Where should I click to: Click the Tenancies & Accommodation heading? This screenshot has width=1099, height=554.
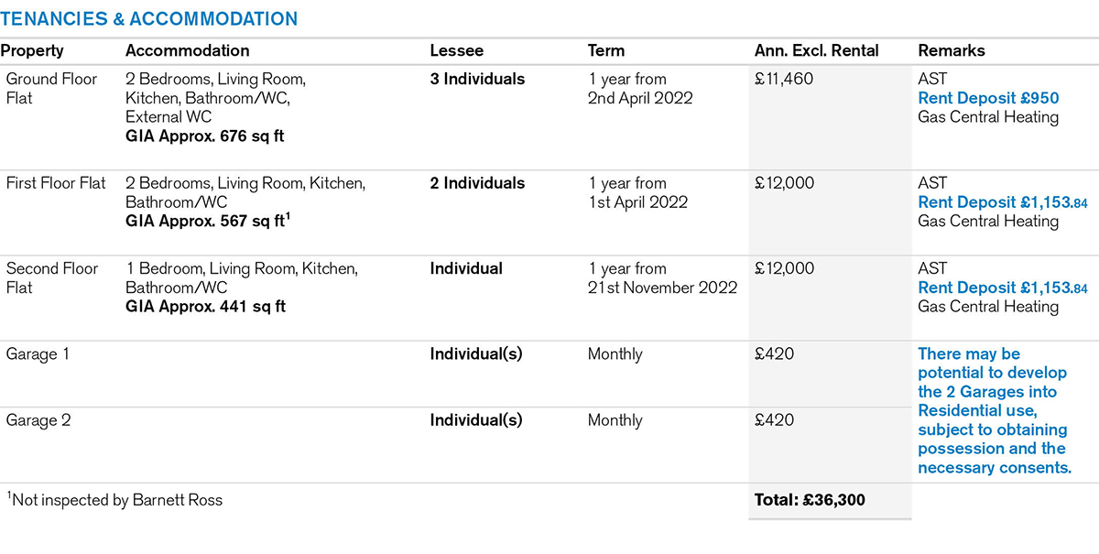coord(148,18)
